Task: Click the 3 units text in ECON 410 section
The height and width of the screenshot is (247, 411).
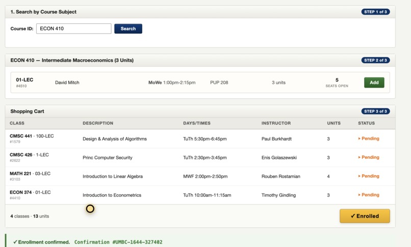Action: 278,83
